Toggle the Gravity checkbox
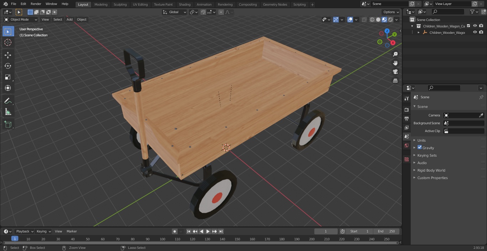The height and width of the screenshot is (251, 487). click(420, 147)
